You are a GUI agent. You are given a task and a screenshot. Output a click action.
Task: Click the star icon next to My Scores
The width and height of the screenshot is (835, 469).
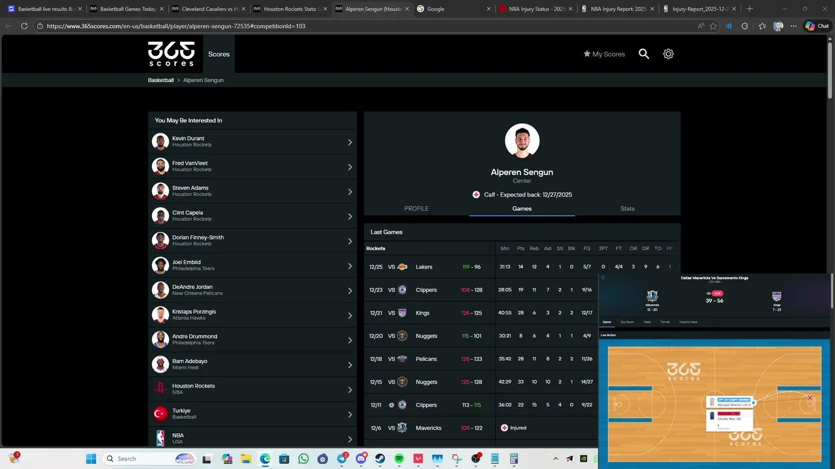587,54
